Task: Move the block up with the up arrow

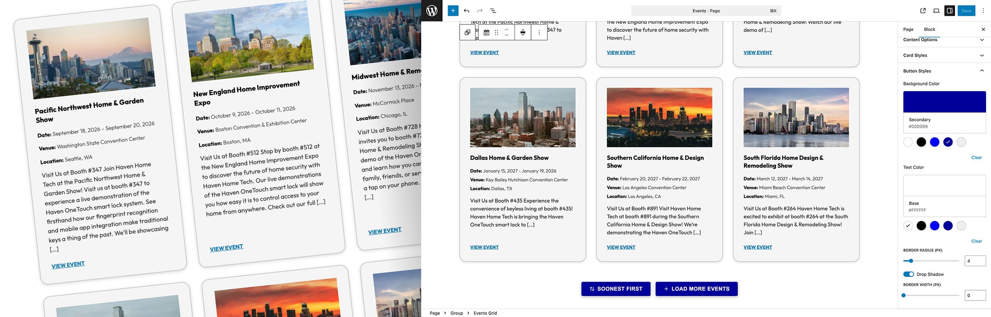Action: pos(507,29)
